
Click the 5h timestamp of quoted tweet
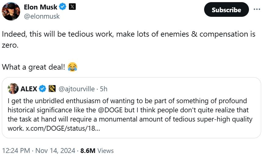(x=103, y=89)
